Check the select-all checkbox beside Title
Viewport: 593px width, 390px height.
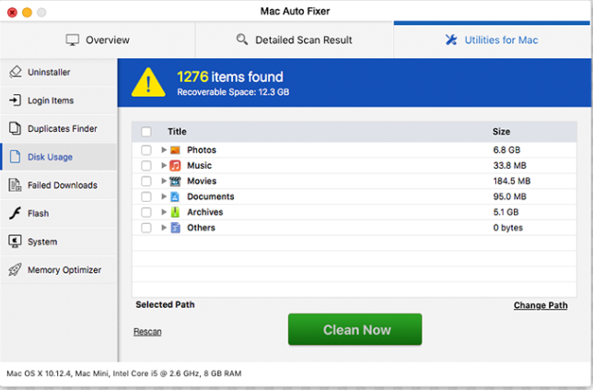click(146, 132)
